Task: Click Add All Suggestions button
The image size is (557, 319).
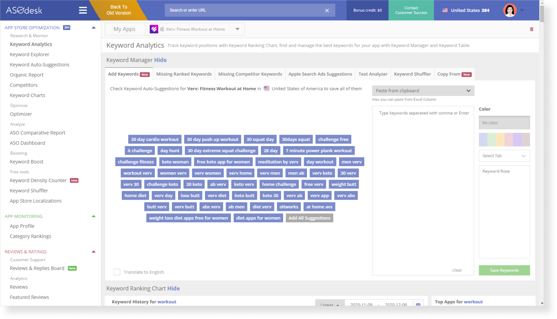Action: [309, 218]
